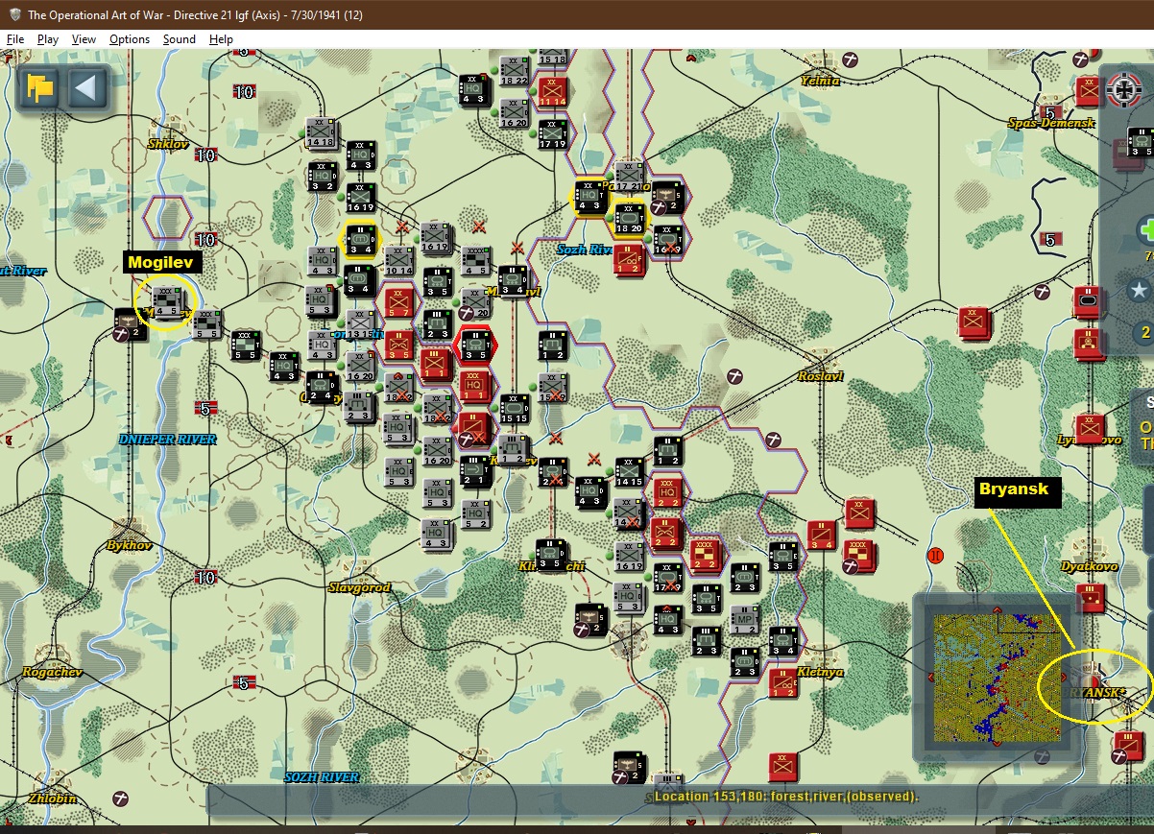Image resolution: width=1154 pixels, height=834 pixels.
Task: Select the red unit 3 4 east of the front
Action: click(822, 536)
